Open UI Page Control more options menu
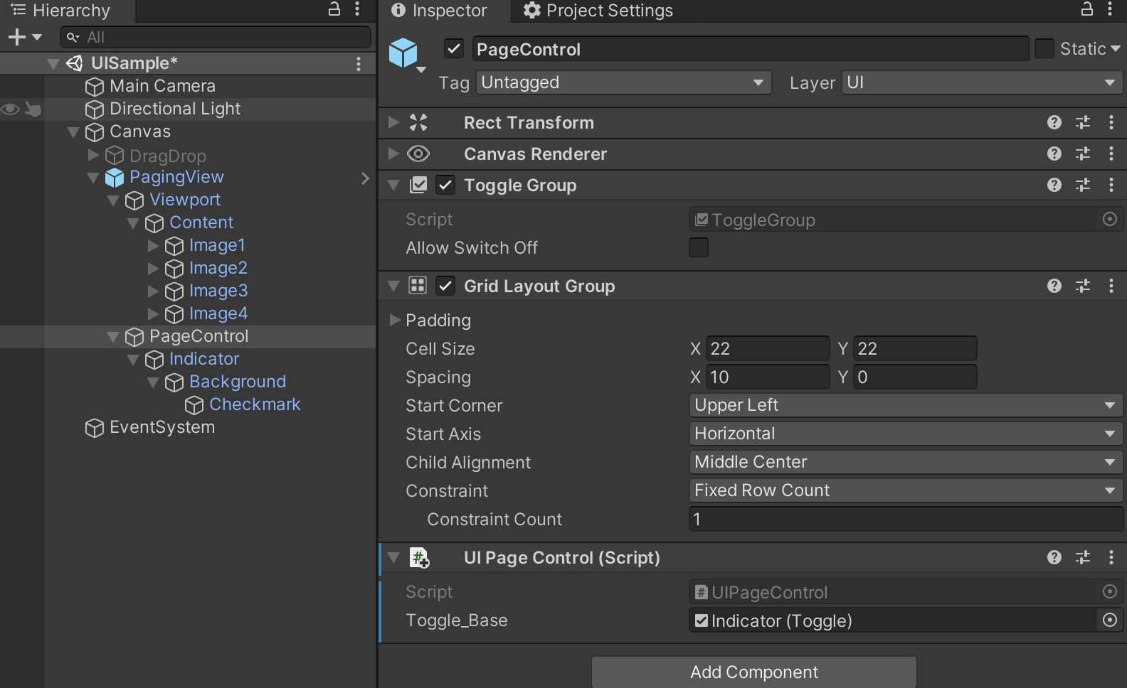Viewport: 1127px width, 688px height. [x=1111, y=557]
